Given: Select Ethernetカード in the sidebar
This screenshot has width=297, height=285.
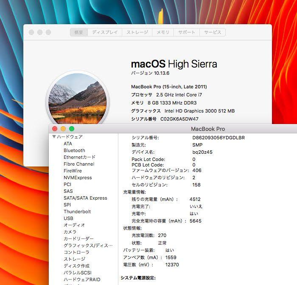Looking at the screenshot, I should [x=79, y=157].
